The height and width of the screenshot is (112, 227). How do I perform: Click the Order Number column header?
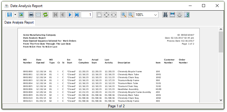click(183, 61)
